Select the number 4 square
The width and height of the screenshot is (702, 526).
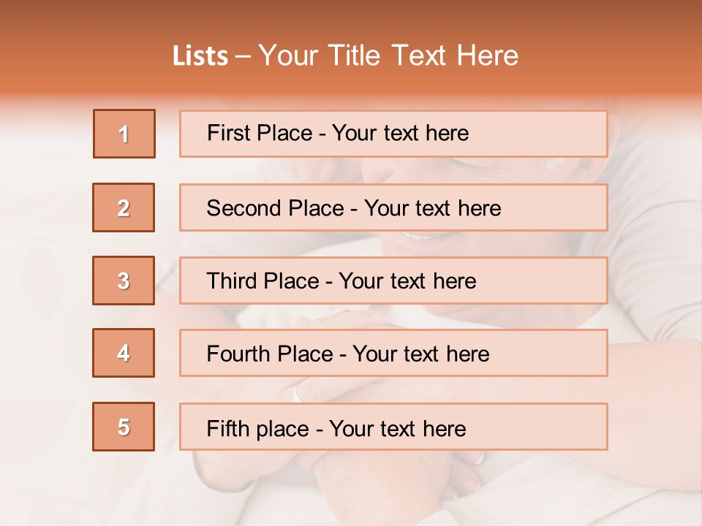coord(124,353)
